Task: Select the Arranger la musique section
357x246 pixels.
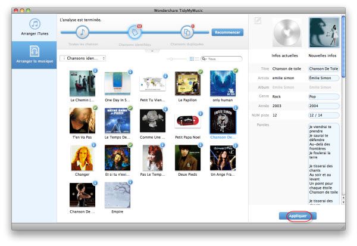Action: tap(34, 55)
